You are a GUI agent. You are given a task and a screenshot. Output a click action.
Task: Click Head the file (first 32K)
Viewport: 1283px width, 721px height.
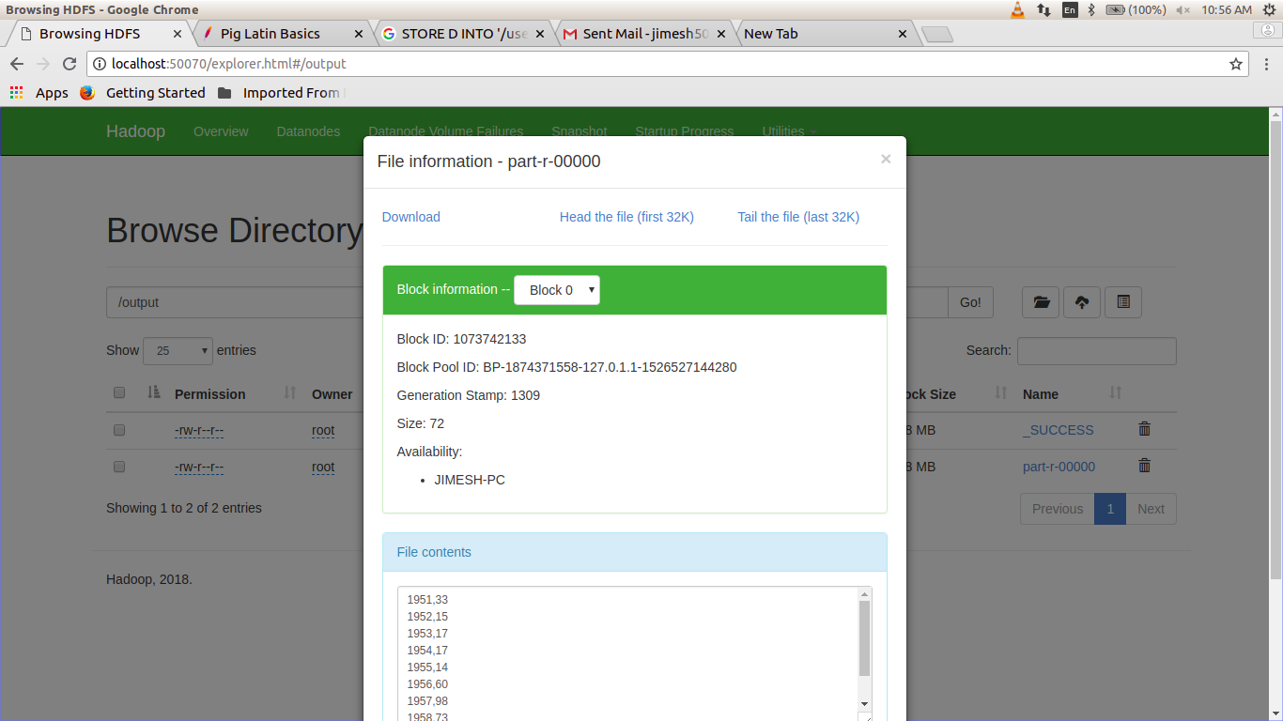[626, 217]
